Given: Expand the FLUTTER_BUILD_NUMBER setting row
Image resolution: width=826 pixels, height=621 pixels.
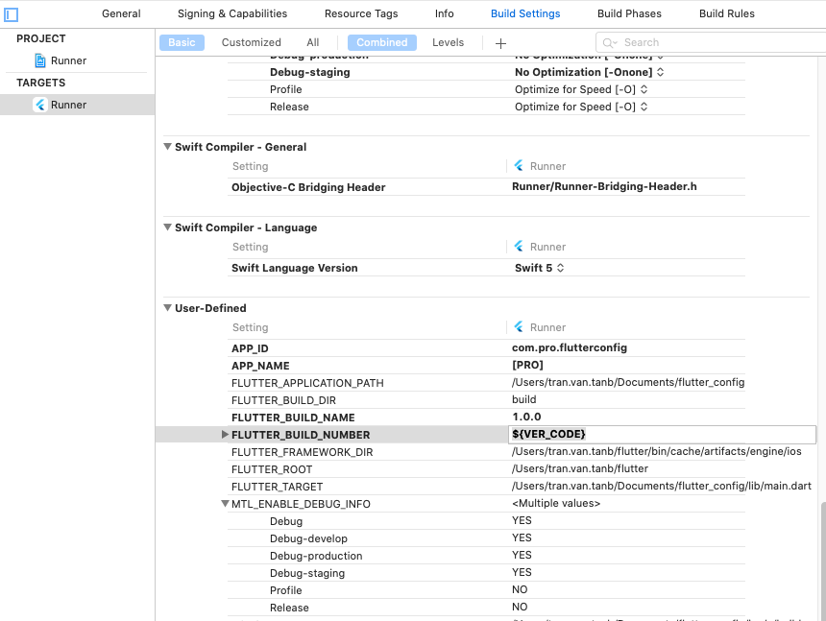Looking at the screenshot, I should (x=225, y=435).
